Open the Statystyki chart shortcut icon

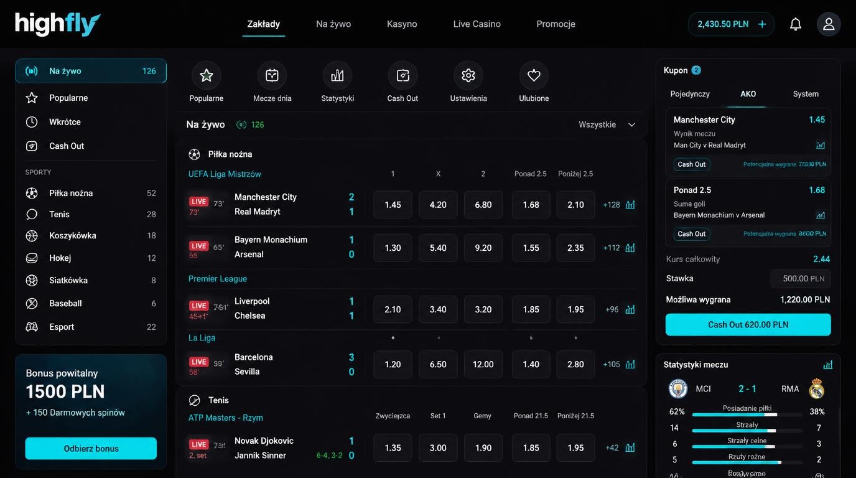pyautogui.click(x=337, y=75)
